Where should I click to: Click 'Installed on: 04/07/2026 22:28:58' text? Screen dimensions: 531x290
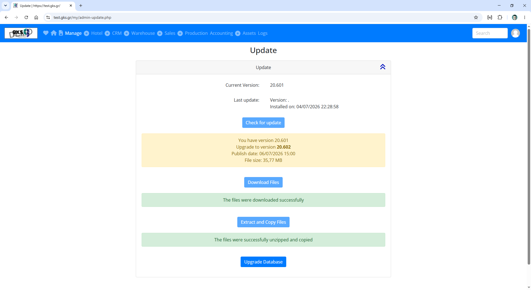coord(304,107)
